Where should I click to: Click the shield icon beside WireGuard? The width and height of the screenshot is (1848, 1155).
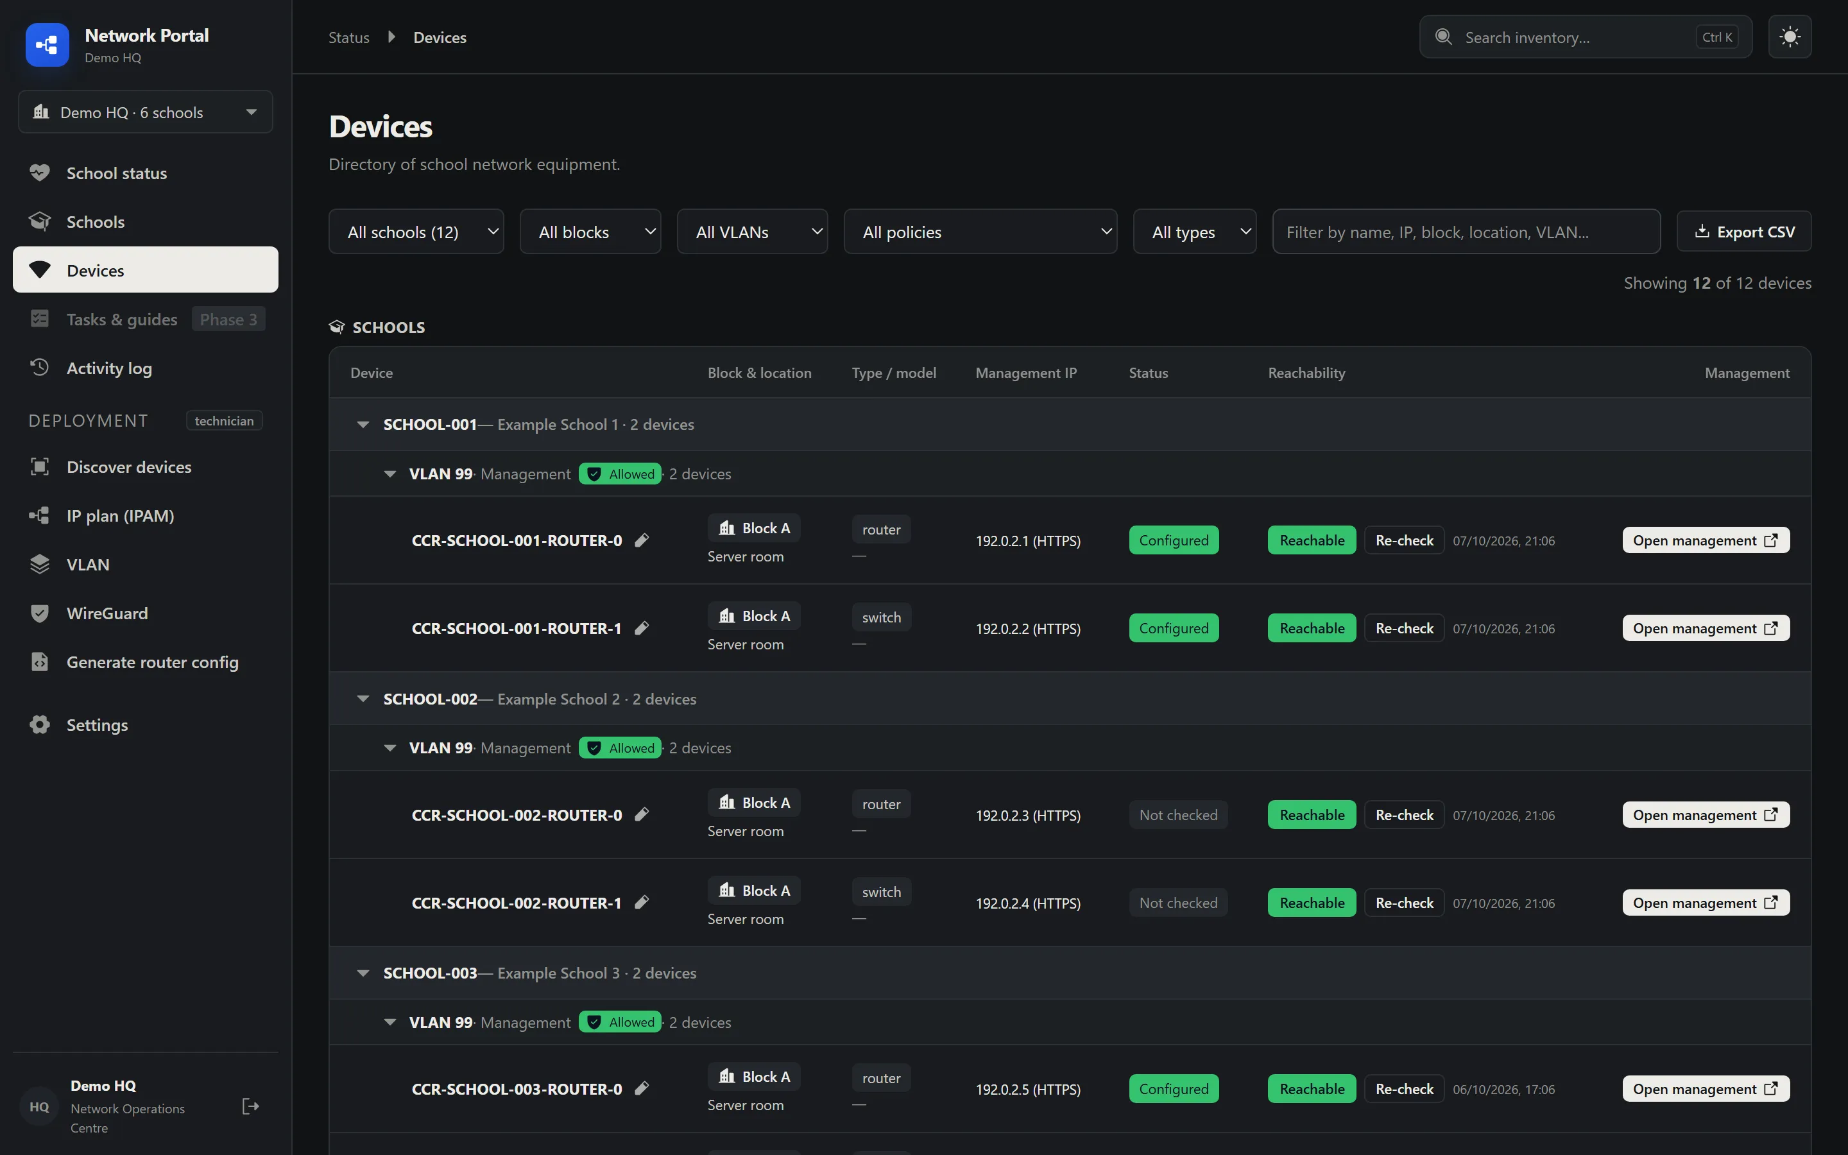point(40,613)
